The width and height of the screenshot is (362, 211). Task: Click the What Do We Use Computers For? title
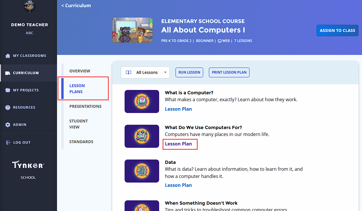203,127
